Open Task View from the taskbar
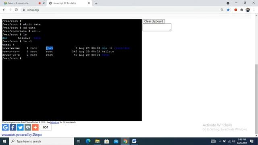Screen dimensions: 258x145 (x=79, y=141)
